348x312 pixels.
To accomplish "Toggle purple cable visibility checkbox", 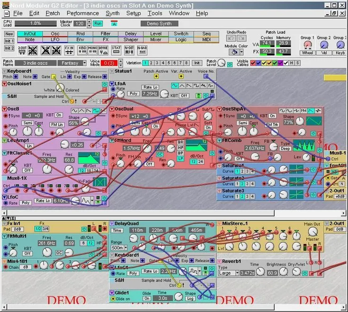I will pos(280,63).
